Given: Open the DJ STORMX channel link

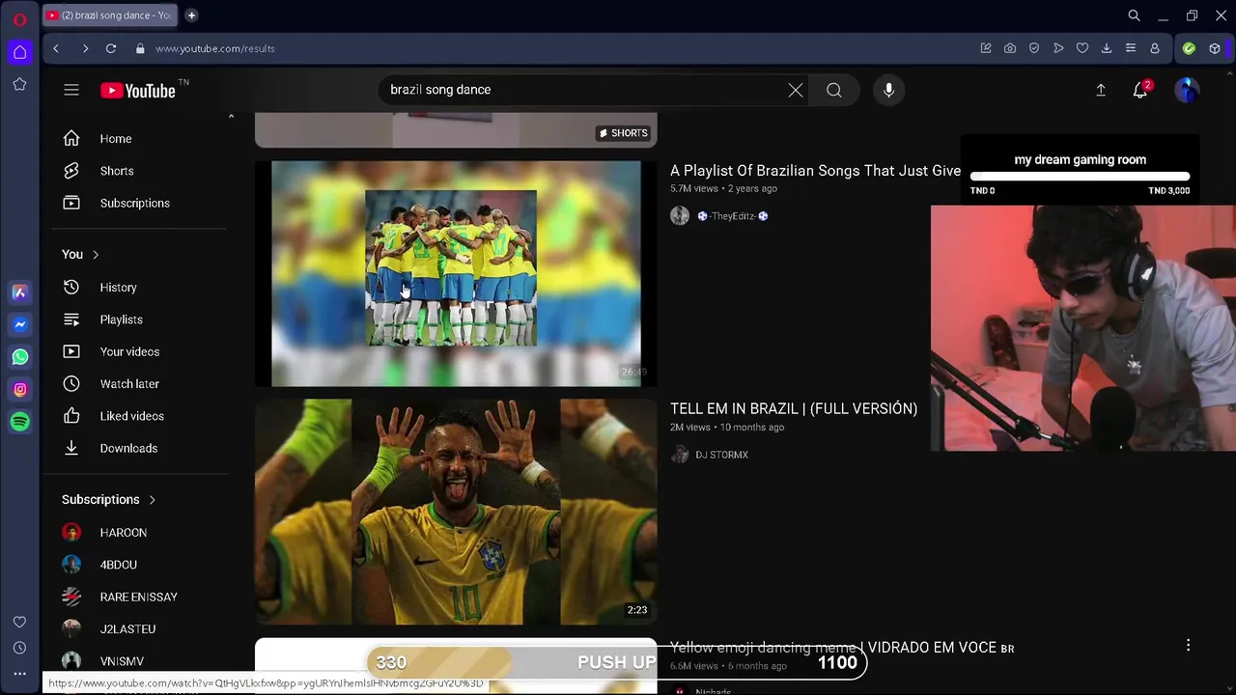Looking at the screenshot, I should [x=721, y=455].
